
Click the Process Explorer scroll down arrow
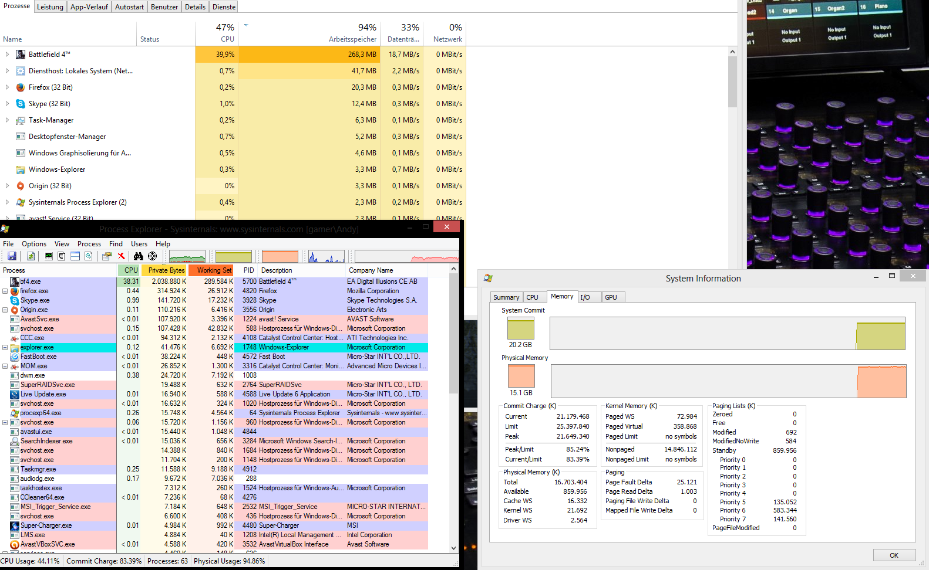pyautogui.click(x=453, y=548)
